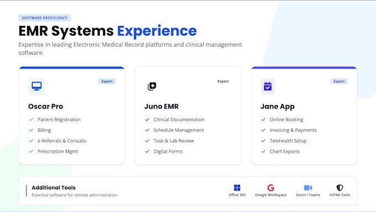Click the Additional Tools heading
Viewport: 376px width, 212px height.
pos(54,188)
